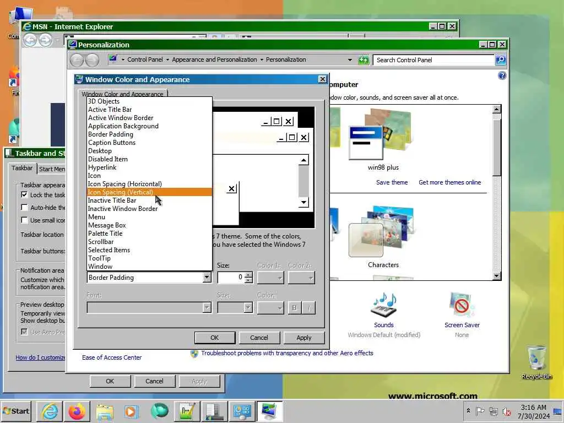Pick Message Box from the item list
This screenshot has width=564, height=423.
coord(149,225)
